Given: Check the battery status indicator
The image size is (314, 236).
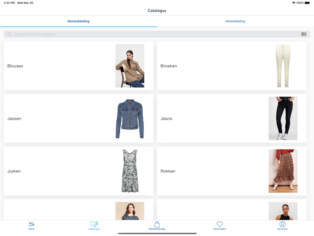Looking at the screenshot, I should [307, 3].
